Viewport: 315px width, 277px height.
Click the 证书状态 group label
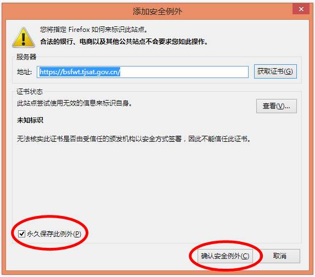coord(30,92)
